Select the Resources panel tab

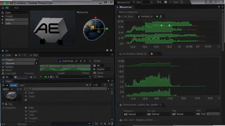pyautogui.click(x=124, y=7)
